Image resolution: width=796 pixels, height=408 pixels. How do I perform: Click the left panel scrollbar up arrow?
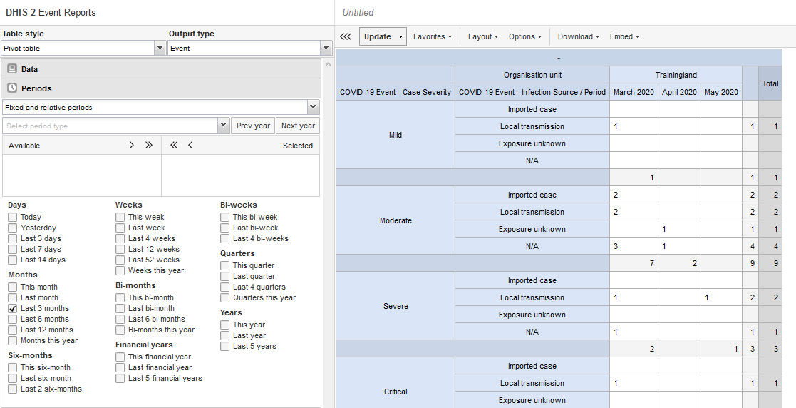(328, 64)
